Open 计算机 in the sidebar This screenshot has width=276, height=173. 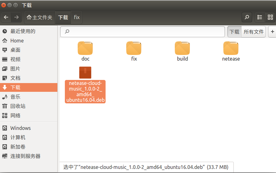click(x=29, y=137)
